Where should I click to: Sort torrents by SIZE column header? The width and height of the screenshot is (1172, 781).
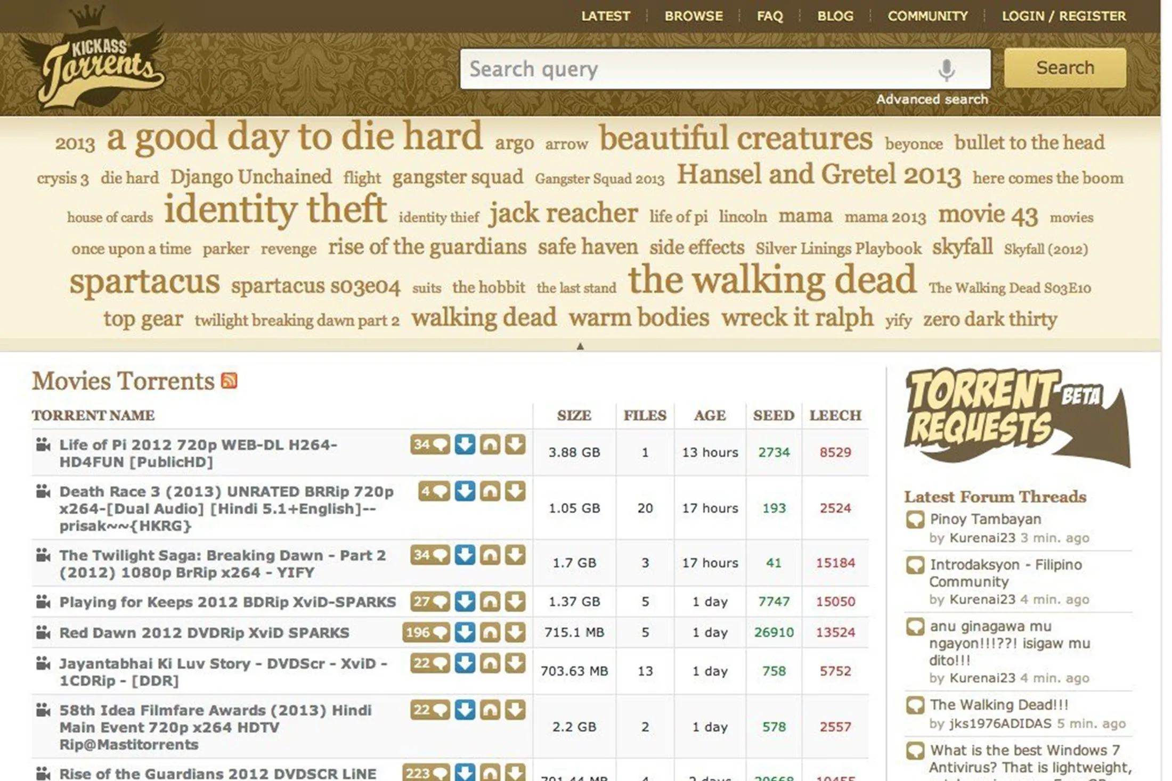tap(574, 415)
